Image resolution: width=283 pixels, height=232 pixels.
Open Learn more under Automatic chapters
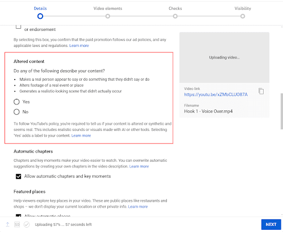(139, 166)
